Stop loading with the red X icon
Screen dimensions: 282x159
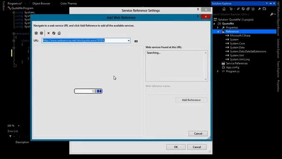[x=48, y=33]
